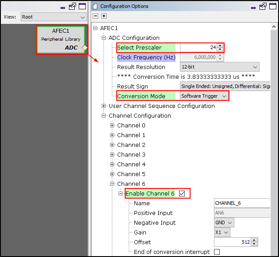Click the Configuration Options document icon
The height and width of the screenshot is (257, 279).
95,6
